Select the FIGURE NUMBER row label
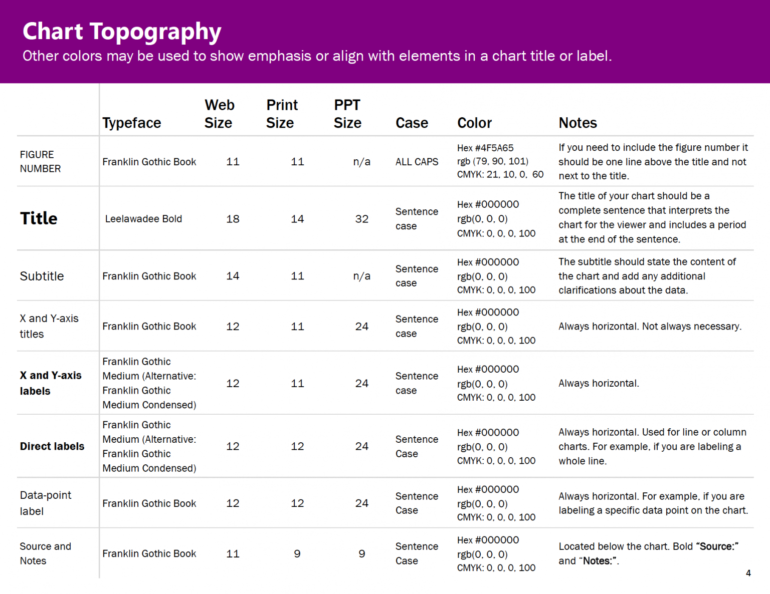 (x=40, y=161)
